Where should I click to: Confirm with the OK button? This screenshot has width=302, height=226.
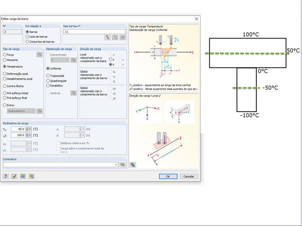tap(168, 176)
